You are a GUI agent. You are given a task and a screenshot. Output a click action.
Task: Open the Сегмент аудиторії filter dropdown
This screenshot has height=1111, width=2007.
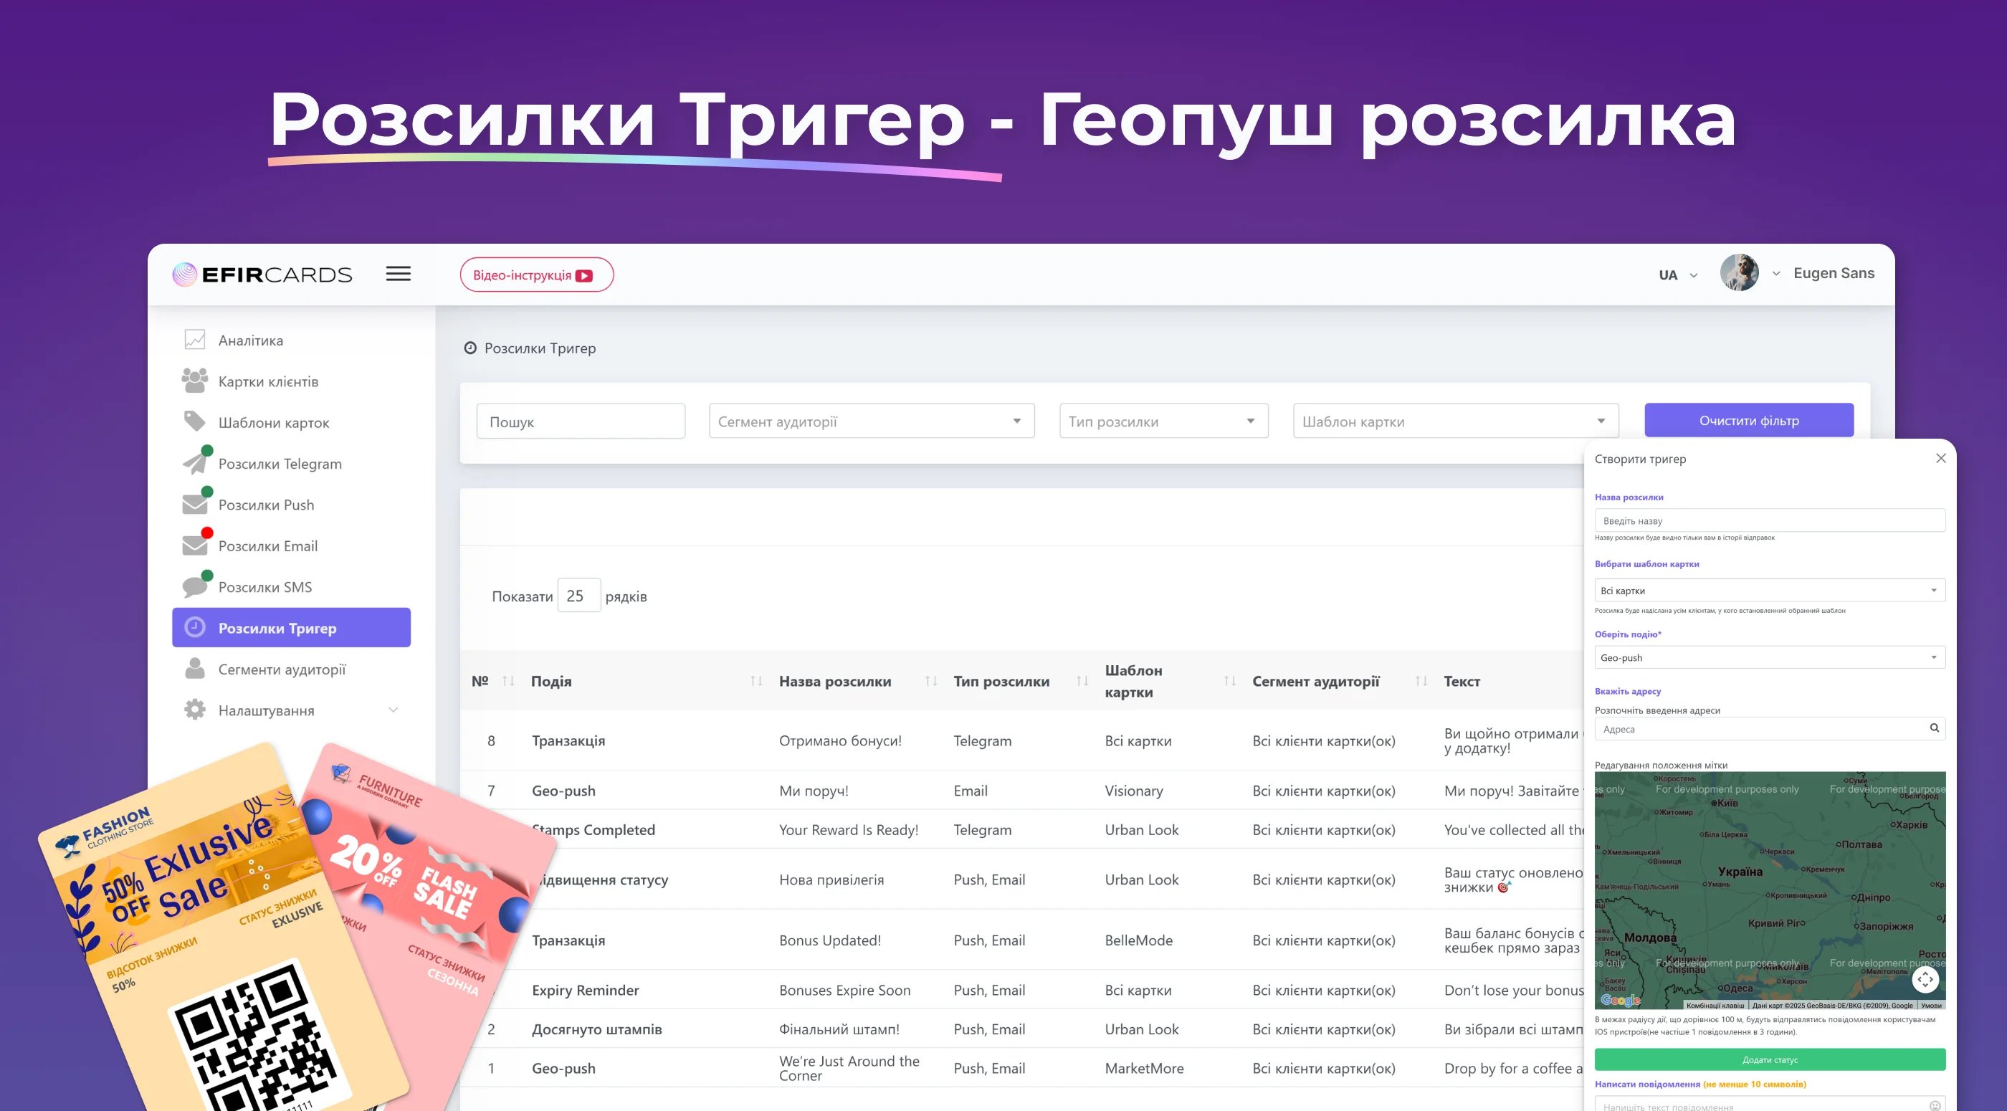(871, 421)
